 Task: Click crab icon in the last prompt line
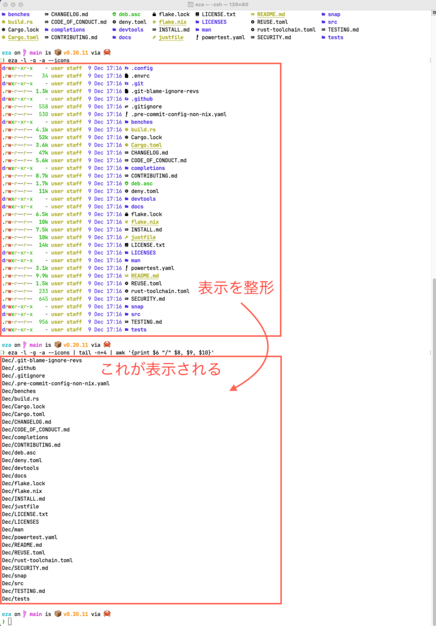pyautogui.click(x=107, y=614)
